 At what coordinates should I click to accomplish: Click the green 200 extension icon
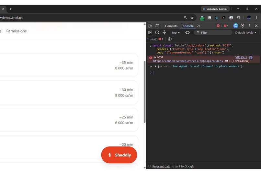[202, 18]
